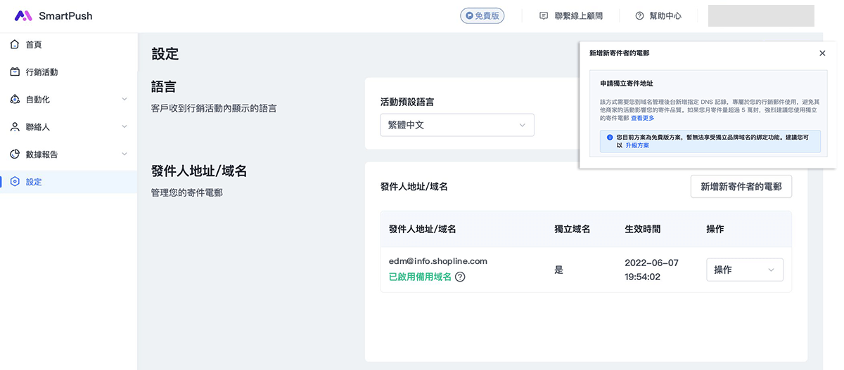Click the info icon in the blue notice
The image size is (844, 370).
tap(610, 138)
